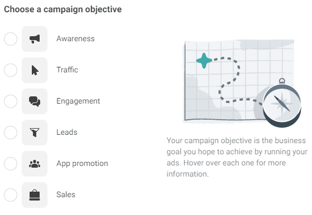
Task: Select the Traffic radio button
Action: (11, 70)
